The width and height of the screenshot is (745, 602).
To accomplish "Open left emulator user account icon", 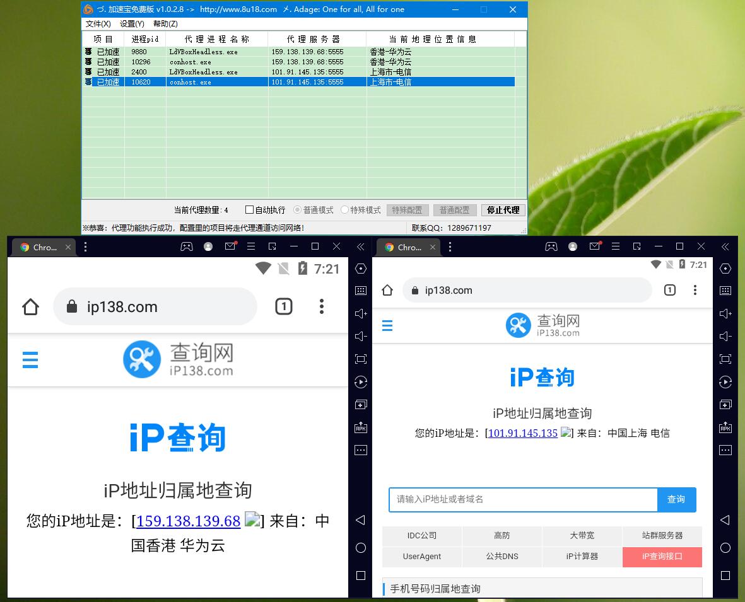I will 208,246.
